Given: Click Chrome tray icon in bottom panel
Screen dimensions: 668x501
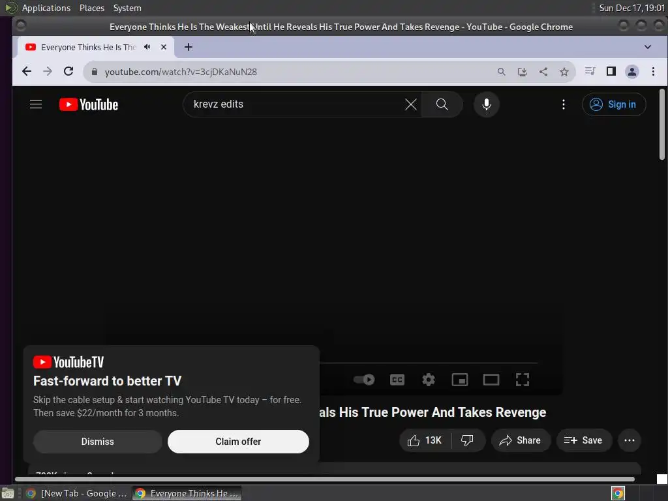Looking at the screenshot, I should 618,493.
